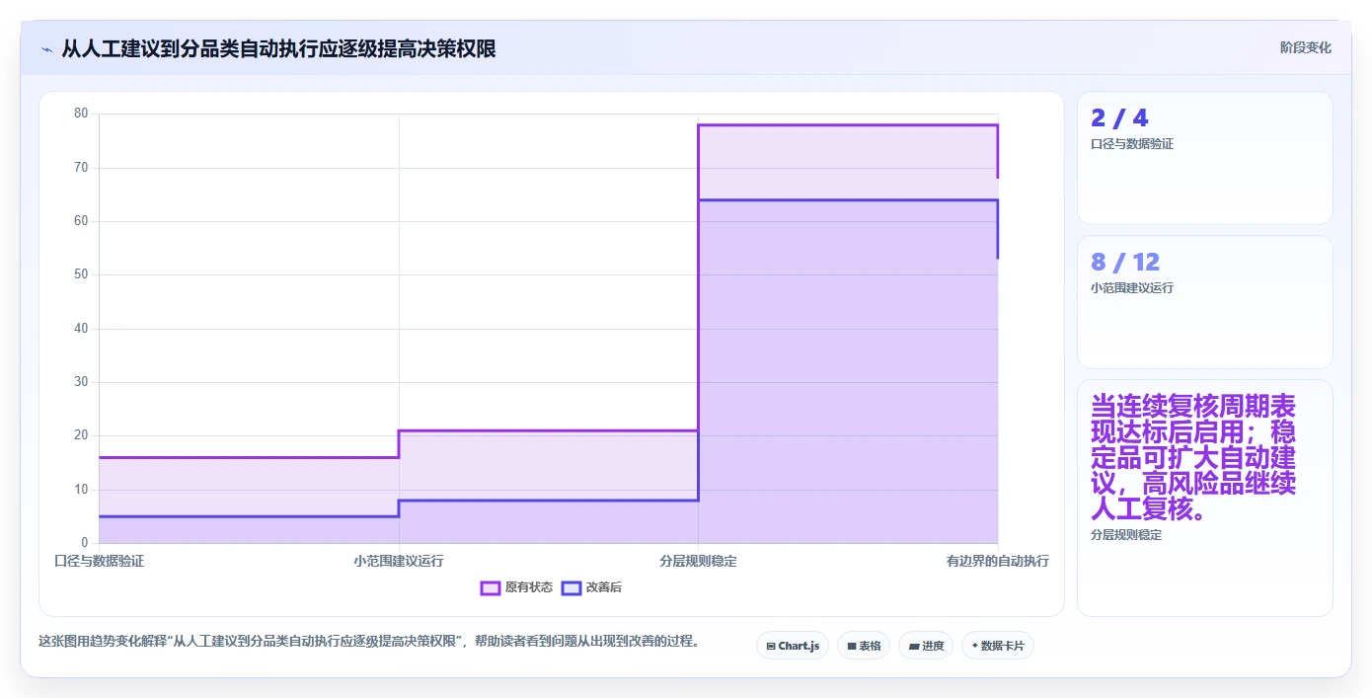
Task: Click the 改善后 step line at 64
Action: 848,200
